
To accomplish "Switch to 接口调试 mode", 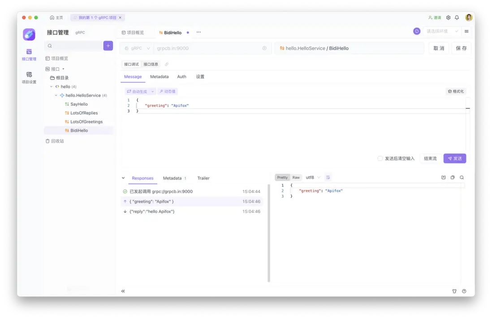I will point(131,65).
